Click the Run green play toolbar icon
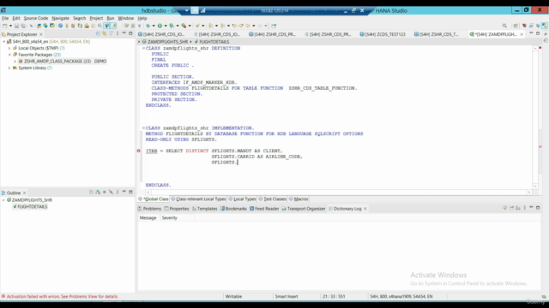Viewport: 549px width, 308px height. pyautogui.click(x=160, y=26)
